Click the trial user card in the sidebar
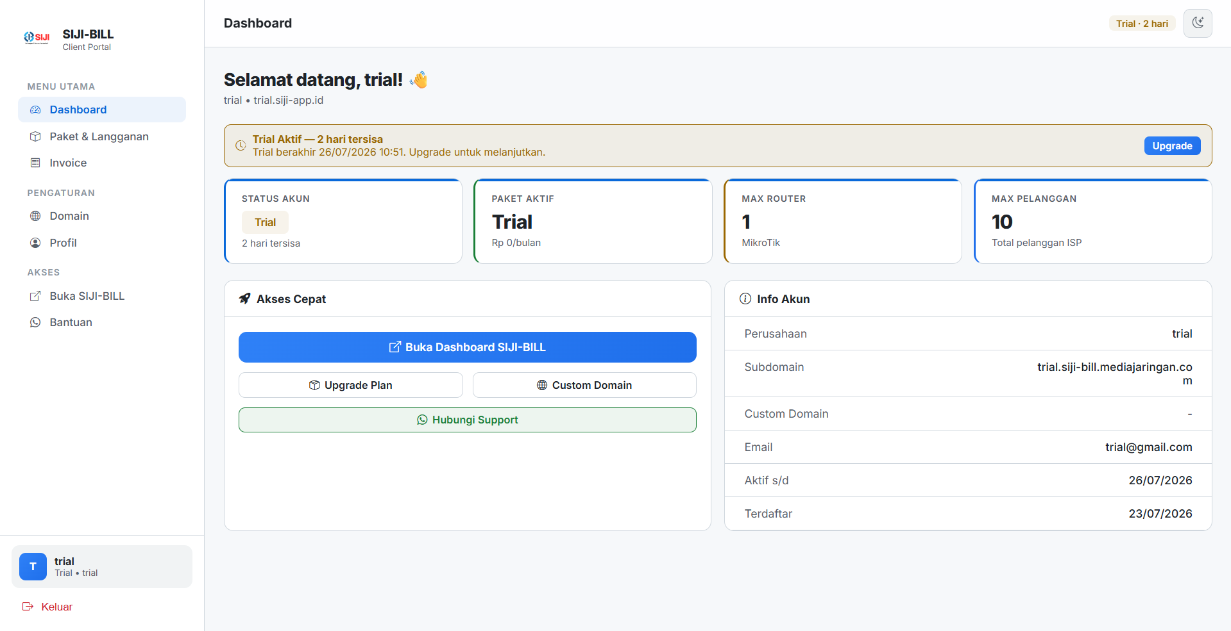 tap(102, 566)
